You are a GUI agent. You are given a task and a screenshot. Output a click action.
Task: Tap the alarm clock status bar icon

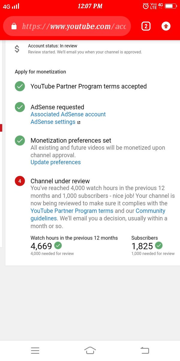(146, 6)
